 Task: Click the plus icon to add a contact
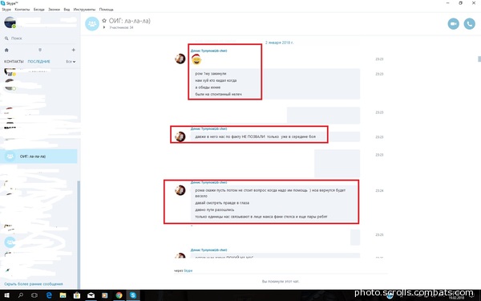(73, 50)
